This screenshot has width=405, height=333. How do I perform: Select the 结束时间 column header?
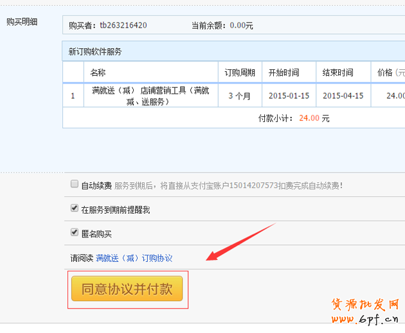pyautogui.click(x=337, y=73)
